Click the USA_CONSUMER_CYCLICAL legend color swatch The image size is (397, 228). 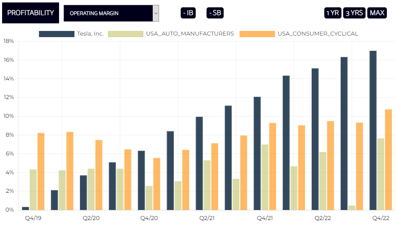pos(257,34)
